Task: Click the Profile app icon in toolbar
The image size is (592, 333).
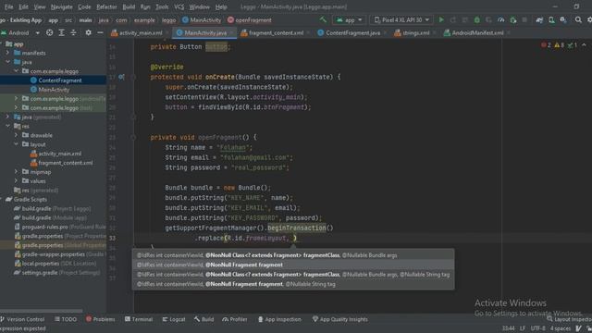Action: tap(501, 19)
